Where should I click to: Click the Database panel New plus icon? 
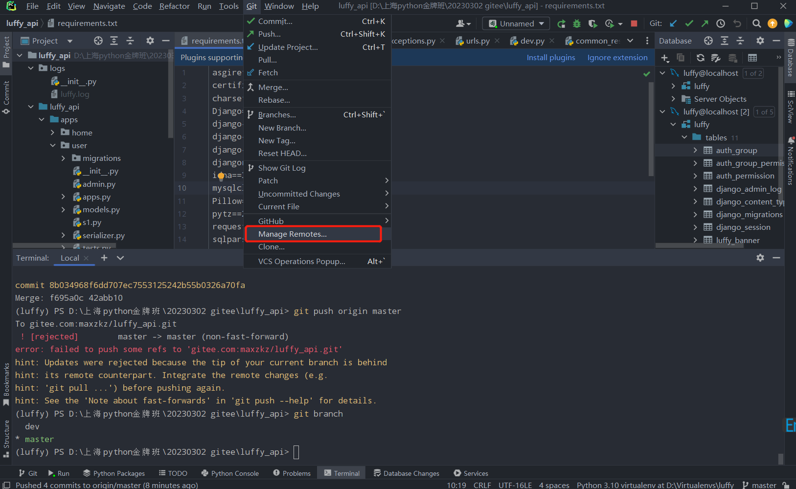click(665, 58)
